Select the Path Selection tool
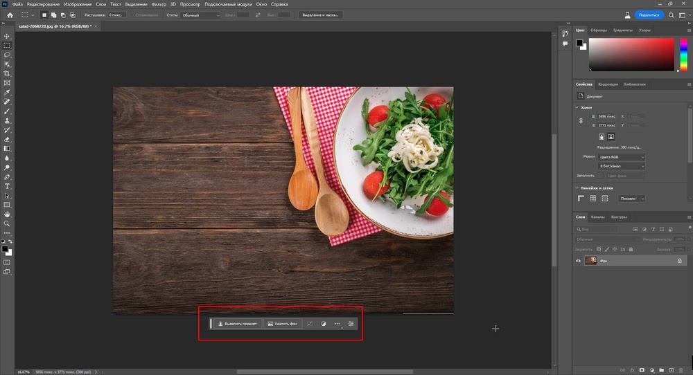The width and height of the screenshot is (693, 375). (x=7, y=195)
